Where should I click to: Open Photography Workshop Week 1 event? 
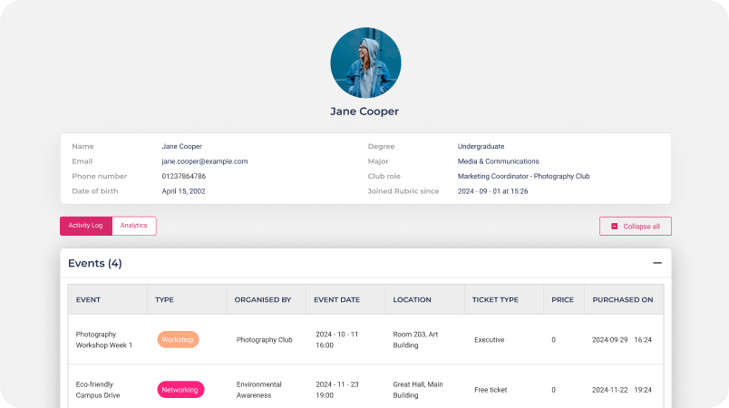tap(104, 340)
